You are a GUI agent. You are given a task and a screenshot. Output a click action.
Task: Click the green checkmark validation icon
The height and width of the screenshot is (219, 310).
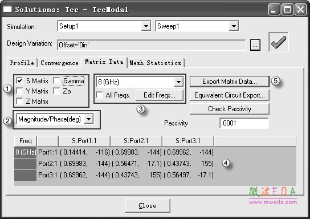278,42
